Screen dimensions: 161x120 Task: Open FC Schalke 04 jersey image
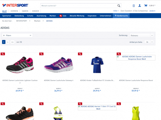pyautogui.click(x=97, y=65)
